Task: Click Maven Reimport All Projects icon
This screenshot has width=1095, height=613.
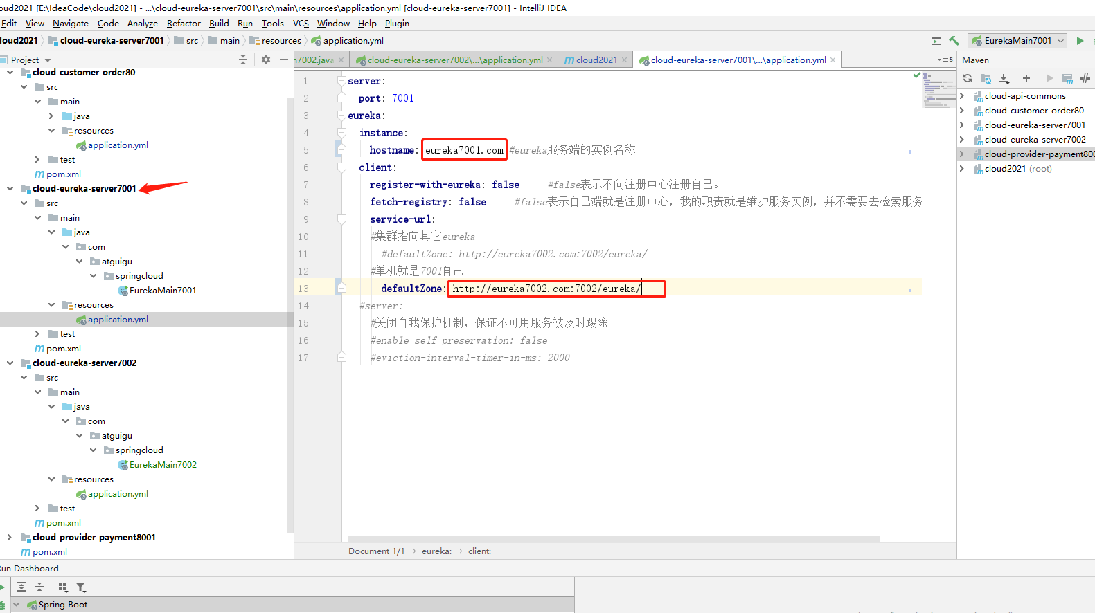Action: coord(968,78)
